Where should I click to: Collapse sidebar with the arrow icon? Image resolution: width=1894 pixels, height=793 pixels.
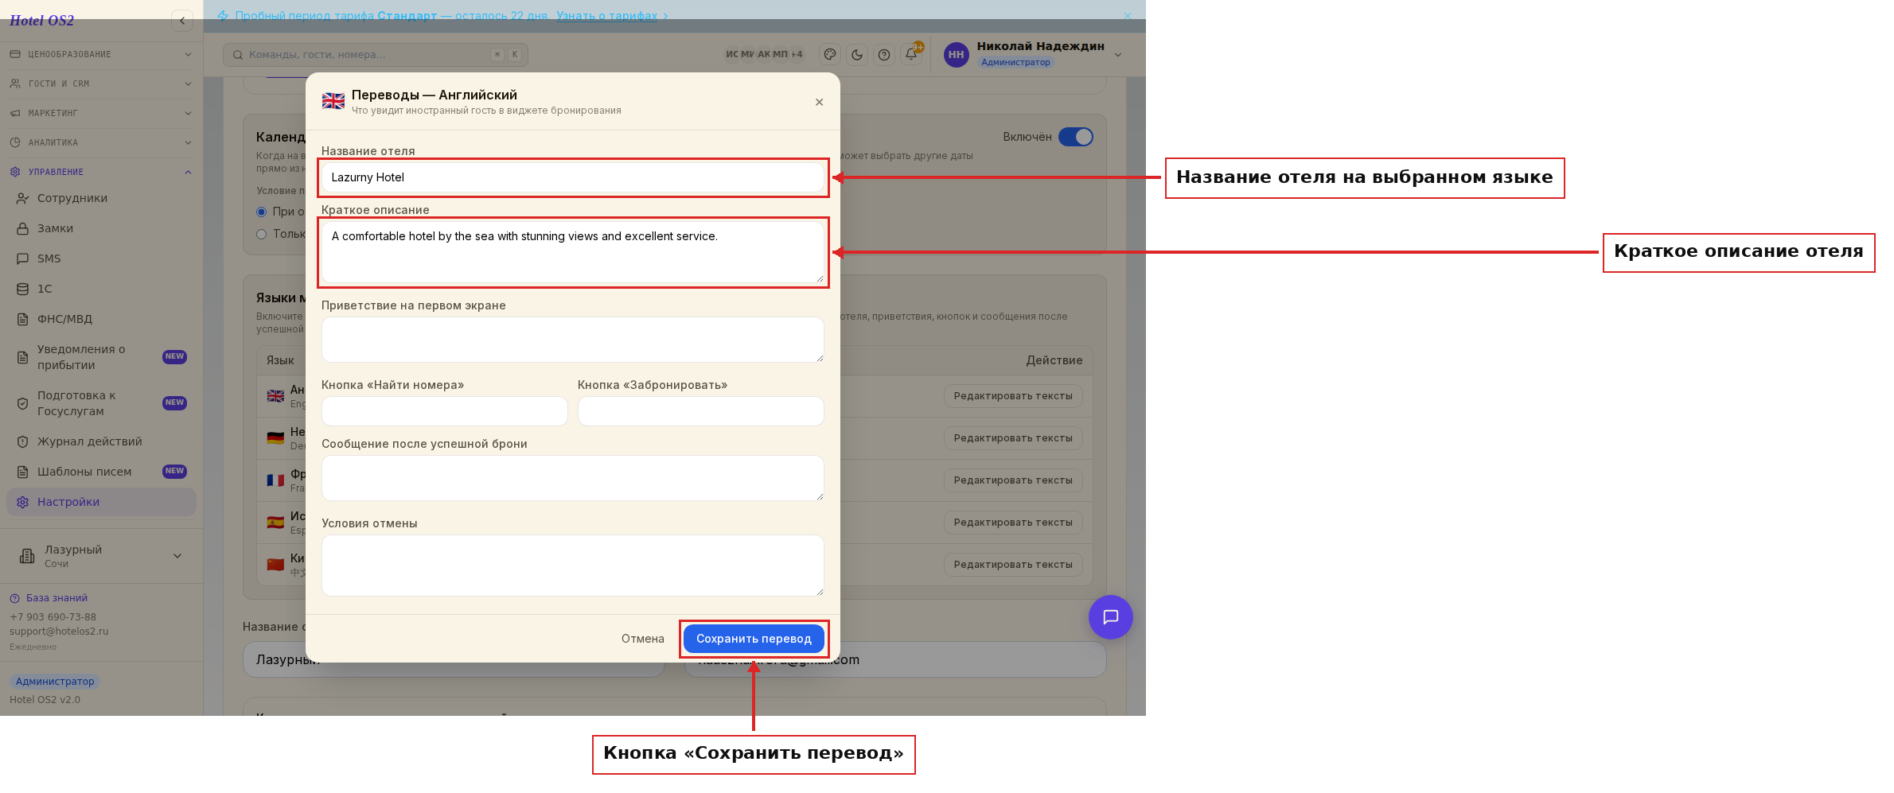(x=182, y=21)
